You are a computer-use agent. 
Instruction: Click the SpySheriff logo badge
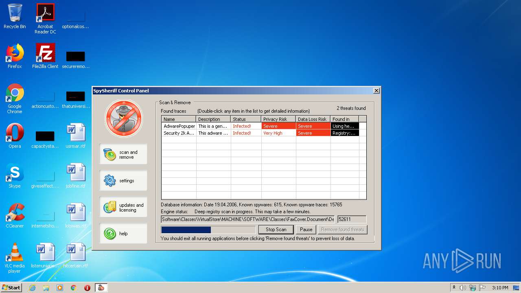(x=124, y=118)
